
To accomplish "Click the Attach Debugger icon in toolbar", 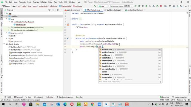I will pos(157,6).
